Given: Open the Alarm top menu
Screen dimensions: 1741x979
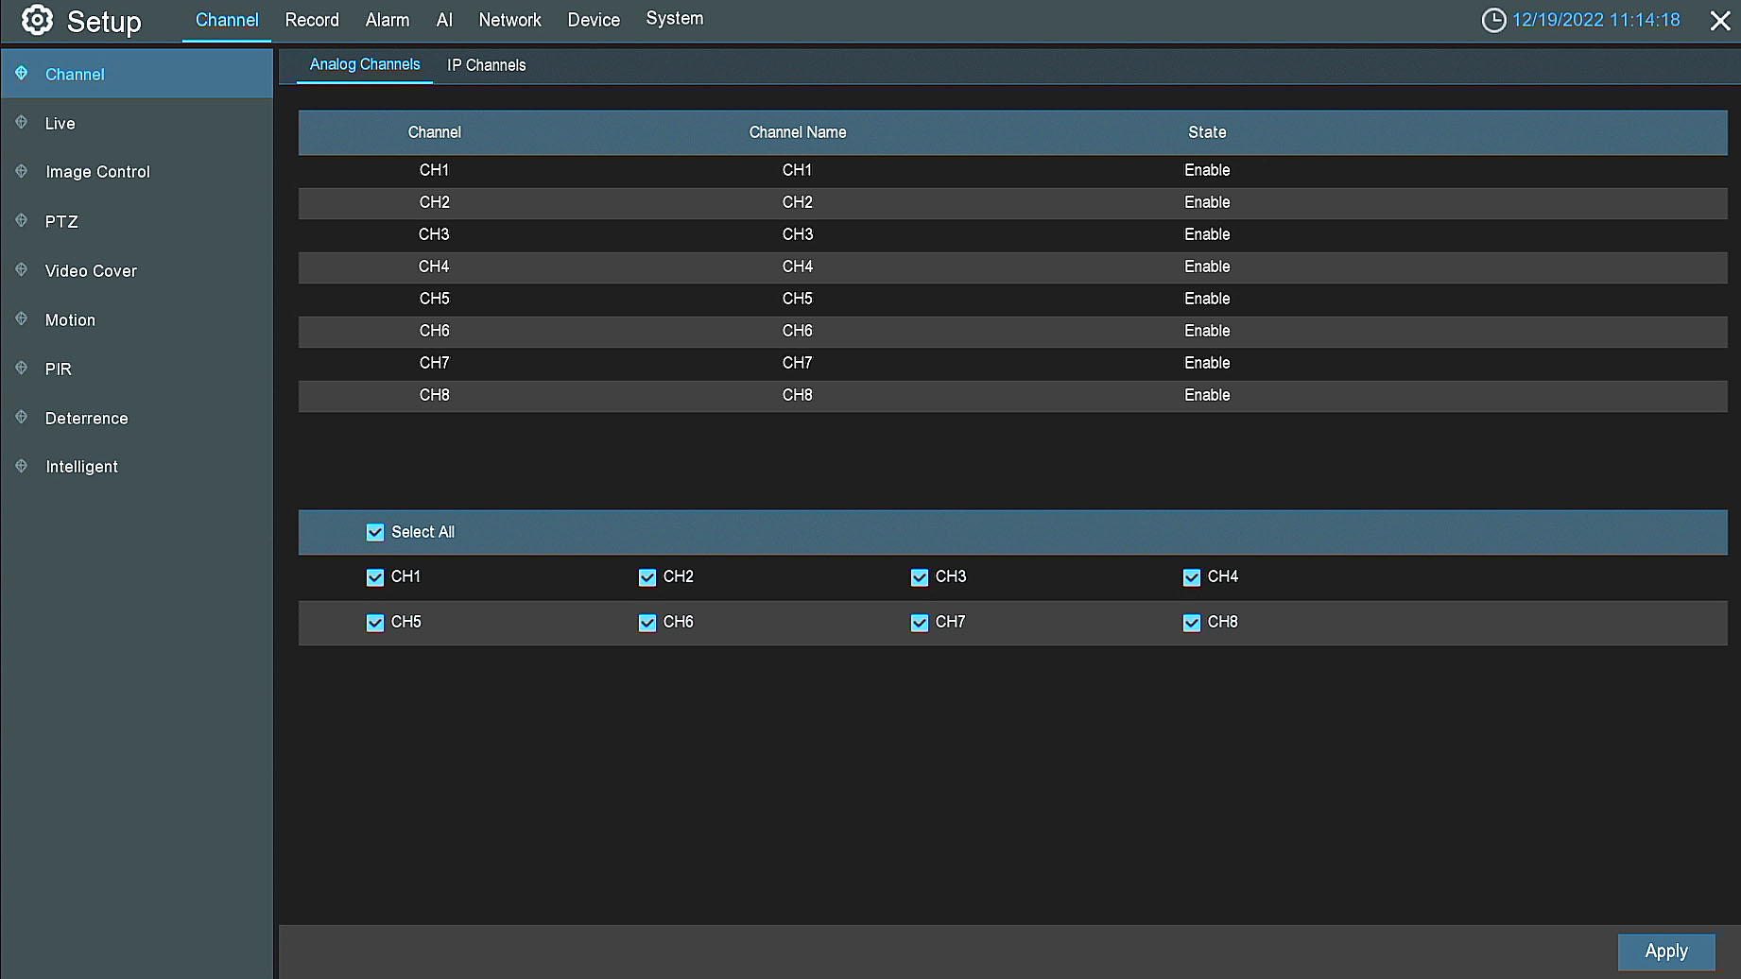Looking at the screenshot, I should pyautogui.click(x=388, y=20).
